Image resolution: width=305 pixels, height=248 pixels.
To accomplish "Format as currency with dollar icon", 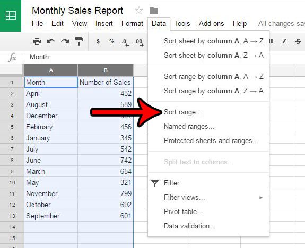I will [98, 41].
